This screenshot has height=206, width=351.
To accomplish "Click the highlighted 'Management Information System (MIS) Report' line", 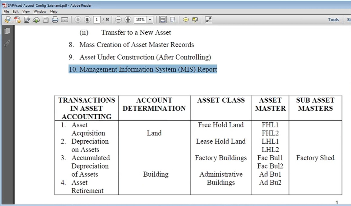I will [143, 69].
